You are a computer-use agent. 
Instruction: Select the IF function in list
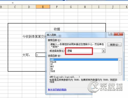pyautogui.click(x=84, y=64)
